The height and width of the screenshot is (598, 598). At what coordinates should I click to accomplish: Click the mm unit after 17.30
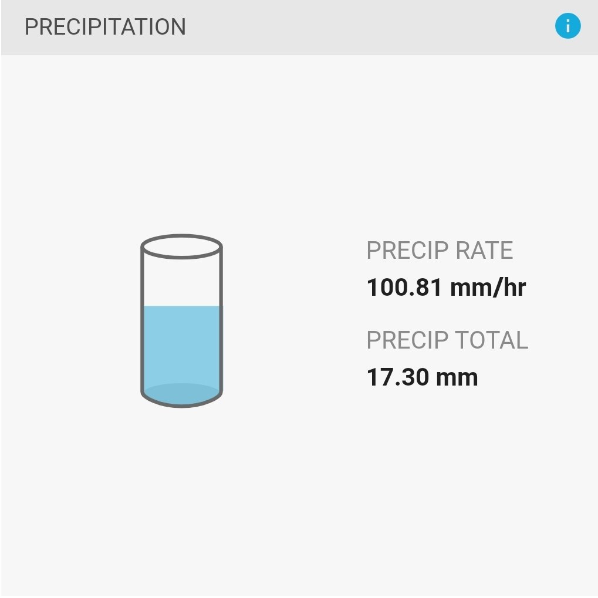(457, 379)
